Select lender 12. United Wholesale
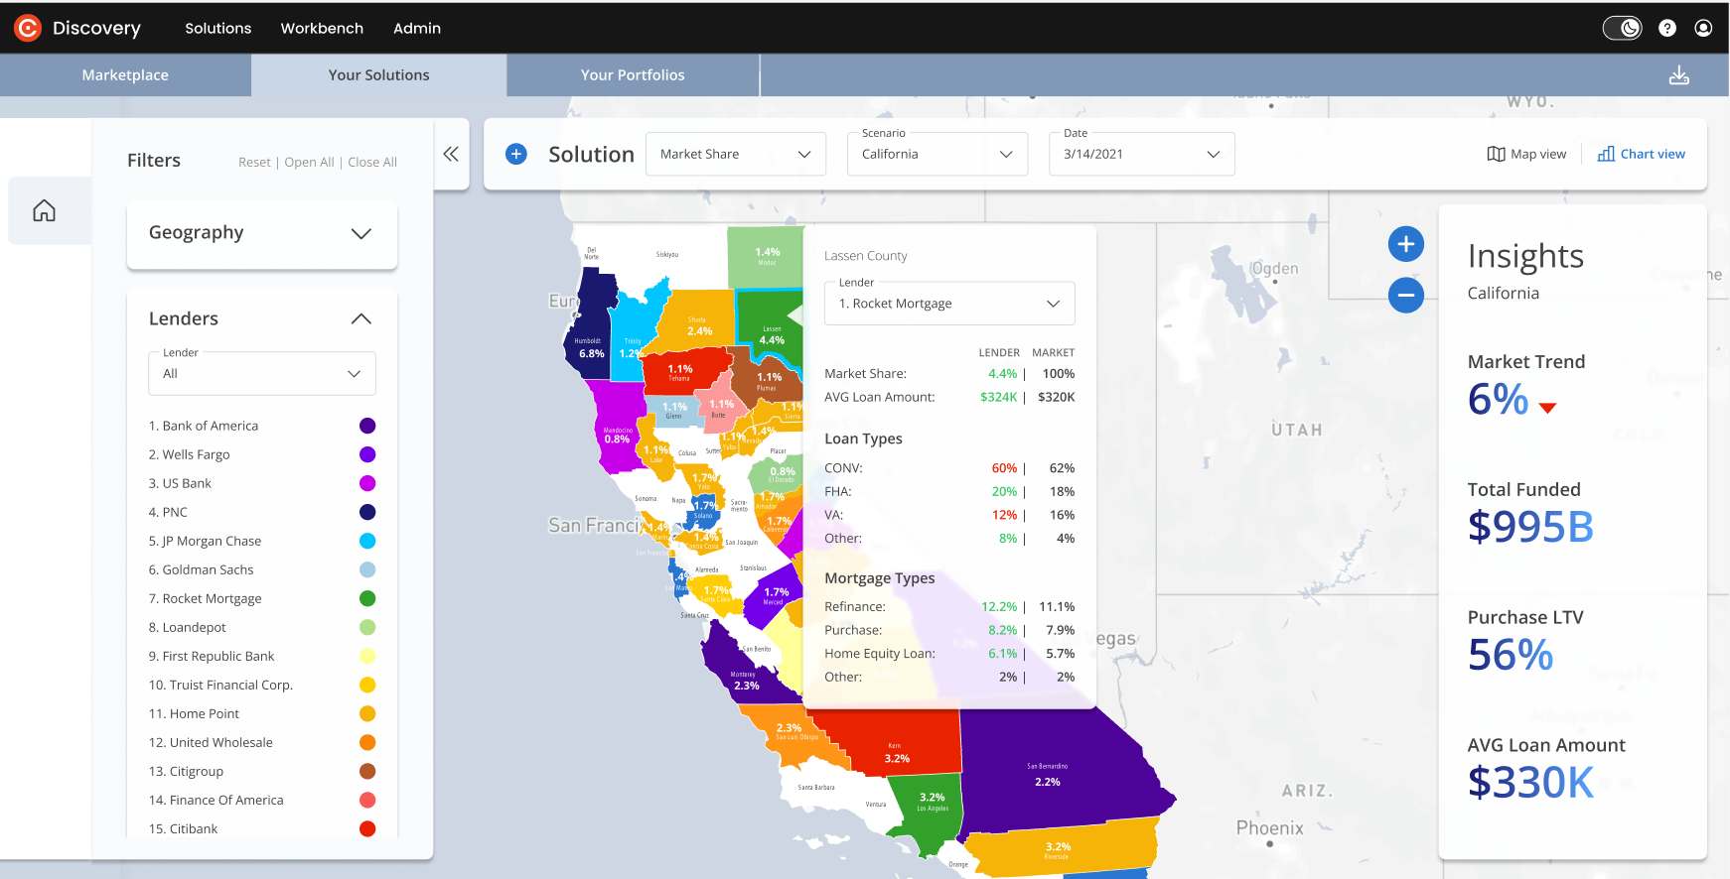This screenshot has height=879, width=1730. 211,742
